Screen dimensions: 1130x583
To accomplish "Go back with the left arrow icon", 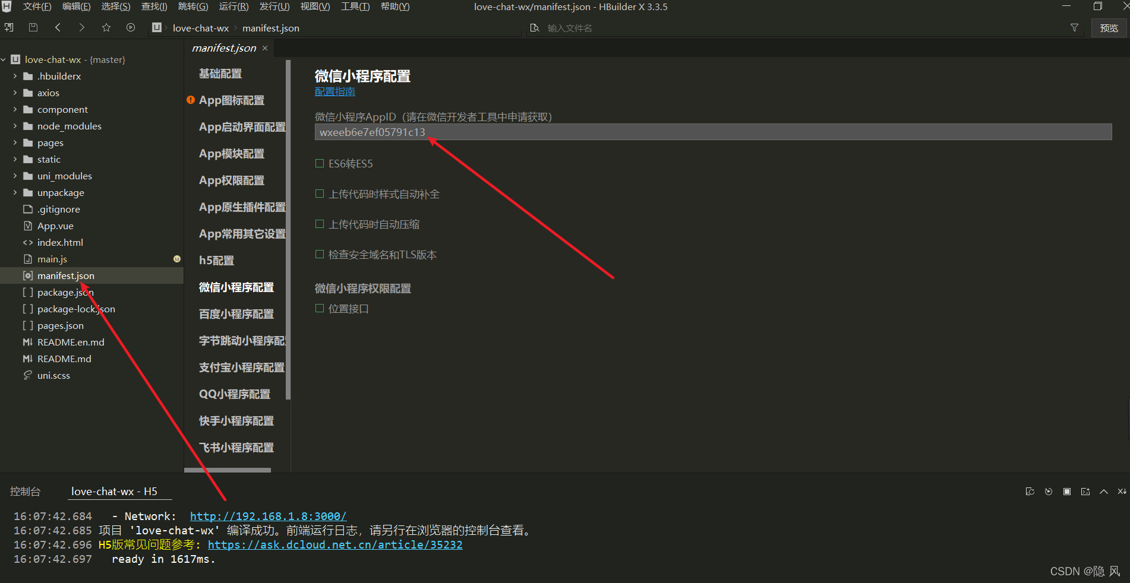I will (58, 27).
